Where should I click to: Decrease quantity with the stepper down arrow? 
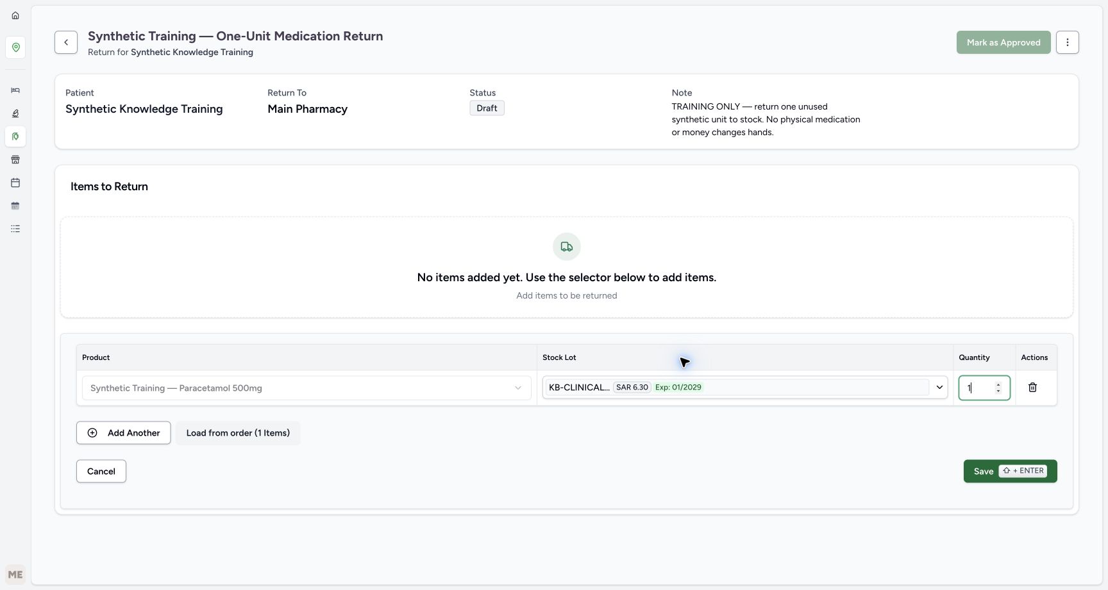[x=998, y=391]
